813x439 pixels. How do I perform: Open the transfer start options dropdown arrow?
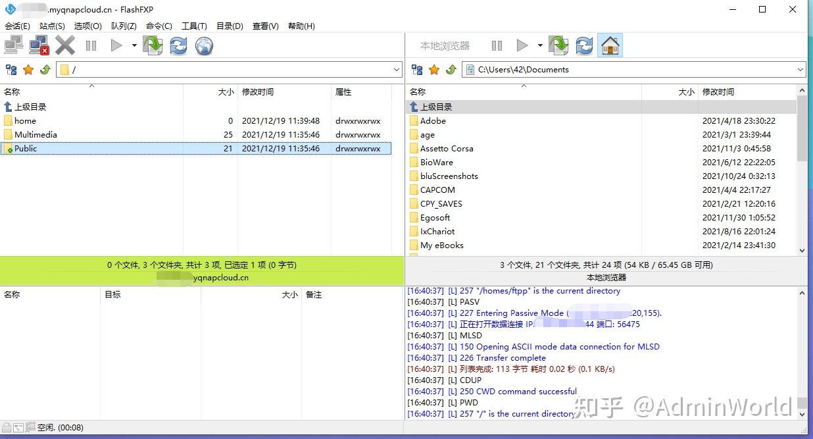click(135, 45)
